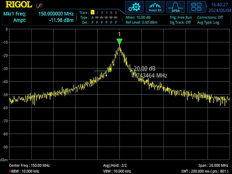Image resolution: width=232 pixels, height=174 pixels.
Task: Select the GPSA mode icon
Action: coord(176,7)
